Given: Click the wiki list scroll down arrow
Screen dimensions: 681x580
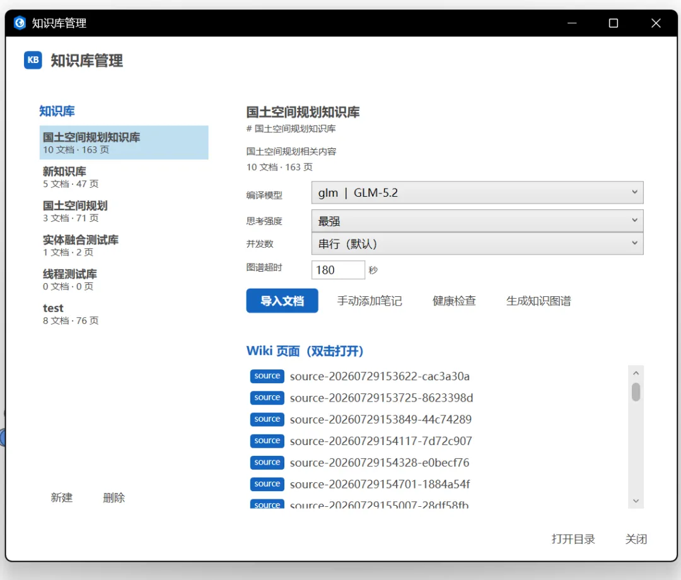Looking at the screenshot, I should [x=636, y=501].
